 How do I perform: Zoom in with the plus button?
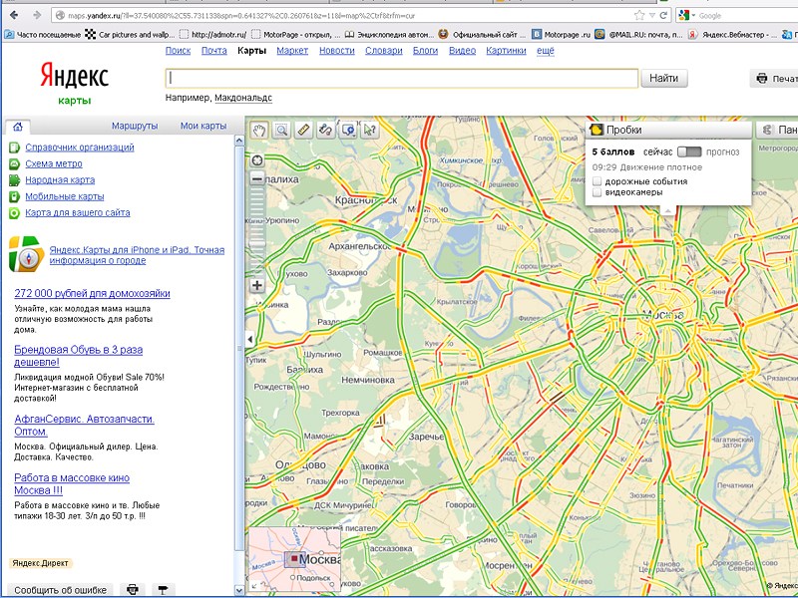257,285
